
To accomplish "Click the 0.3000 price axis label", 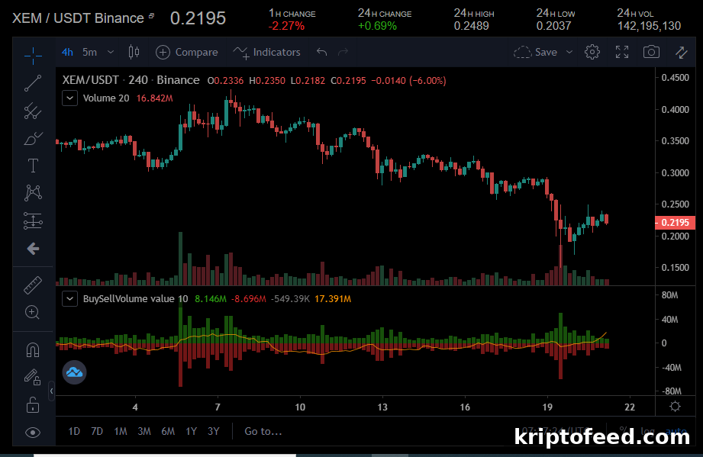I will [x=676, y=173].
